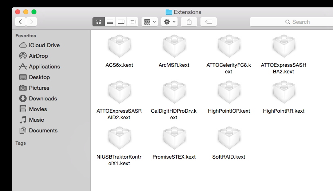Screen dimensions: 333x191
Task: Click the file name text SoftRAID.kext
Action: pos(229,157)
